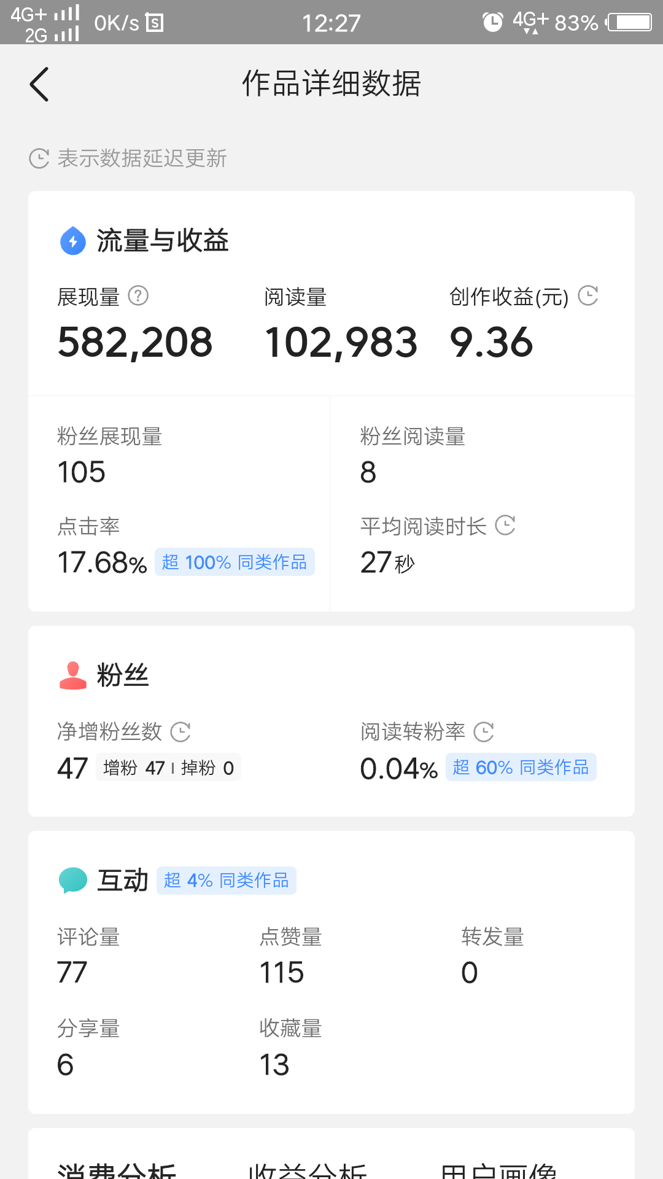Tap the 分享量 value 6

click(65, 1065)
